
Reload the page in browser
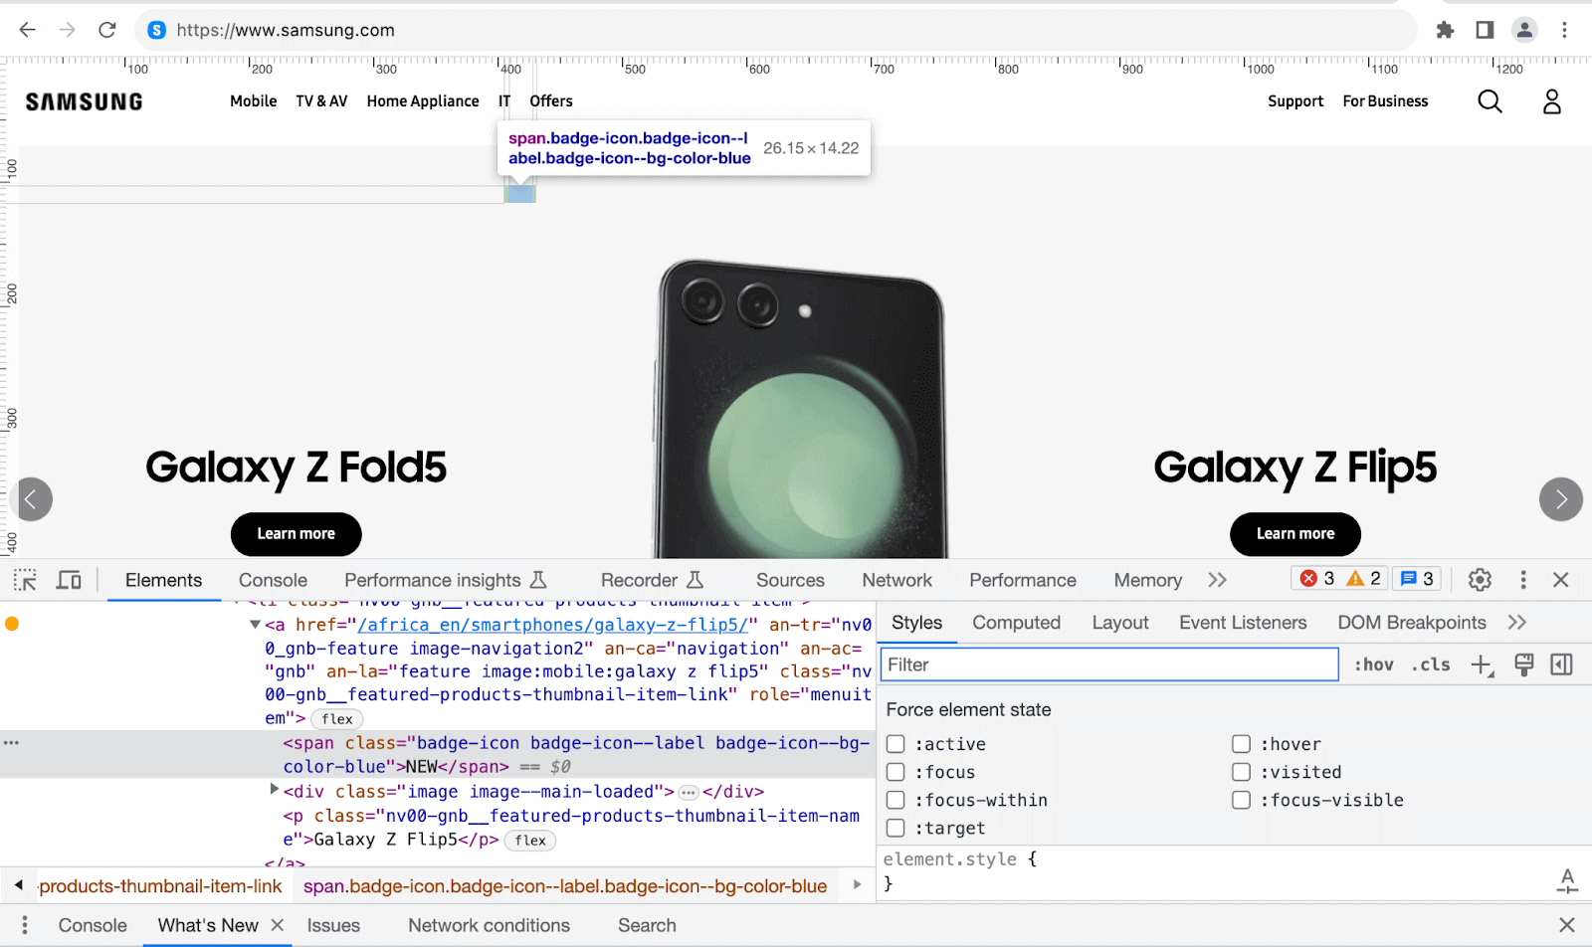click(x=107, y=30)
